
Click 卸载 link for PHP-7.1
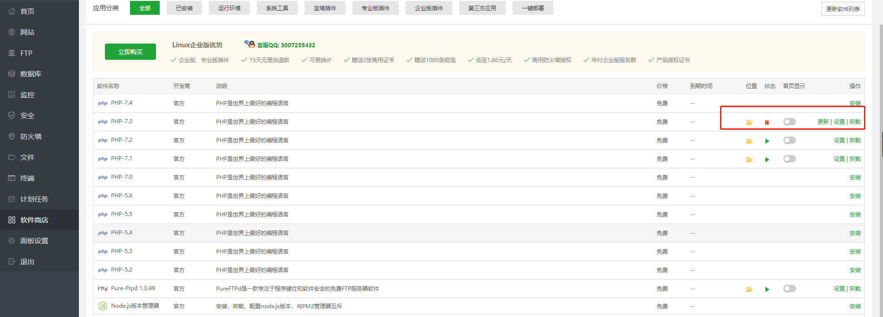(855, 159)
